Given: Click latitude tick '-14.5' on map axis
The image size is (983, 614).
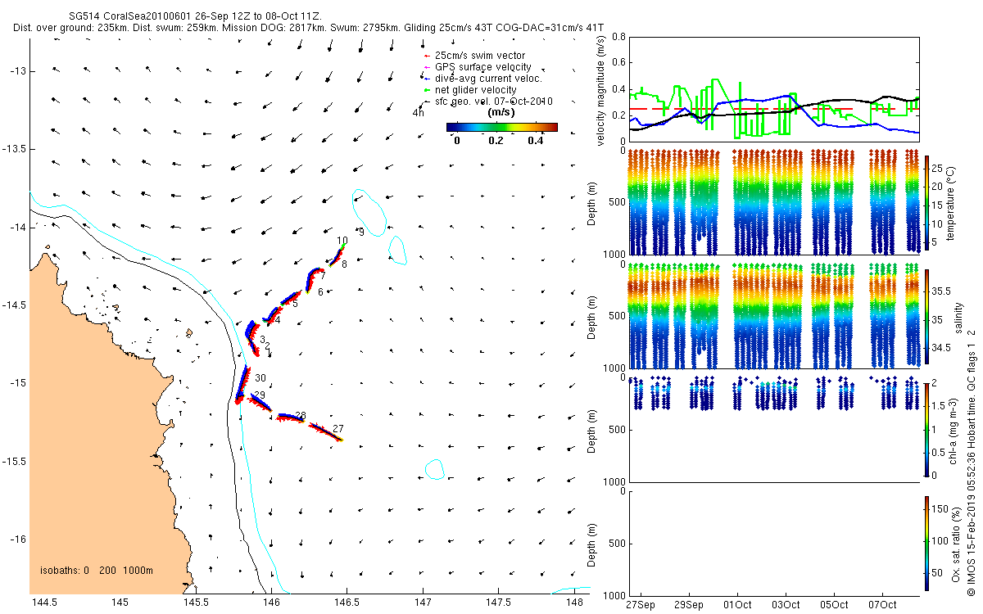Looking at the screenshot, I should (x=13, y=305).
